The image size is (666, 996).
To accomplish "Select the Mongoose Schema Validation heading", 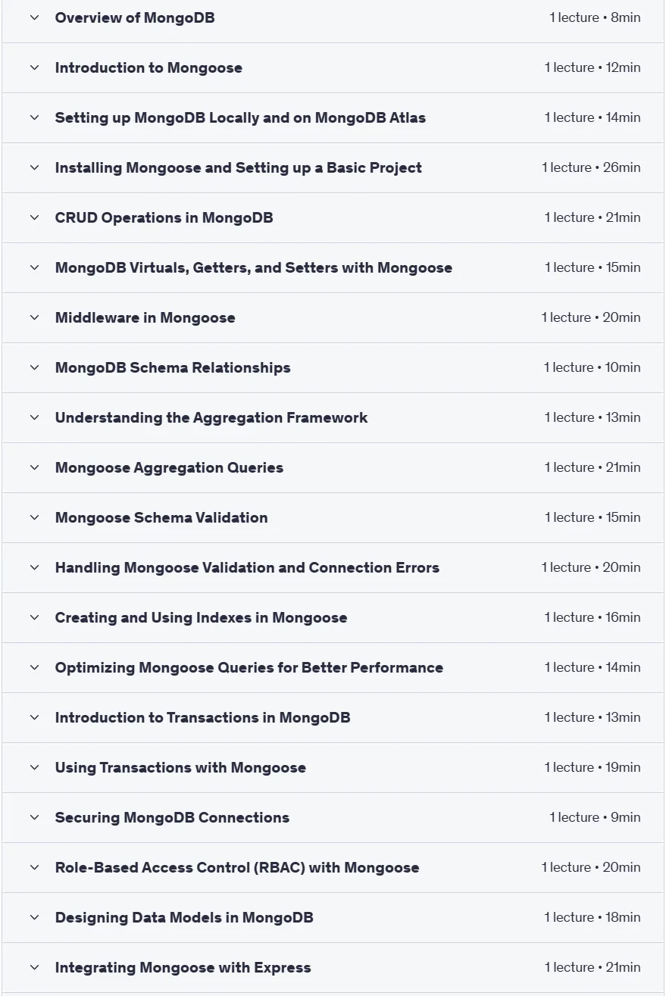I will (161, 517).
